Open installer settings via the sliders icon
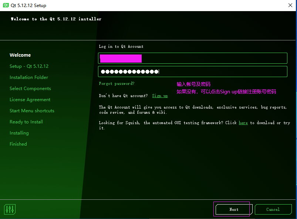Viewport: 297px width, 219px height. tap(10, 209)
